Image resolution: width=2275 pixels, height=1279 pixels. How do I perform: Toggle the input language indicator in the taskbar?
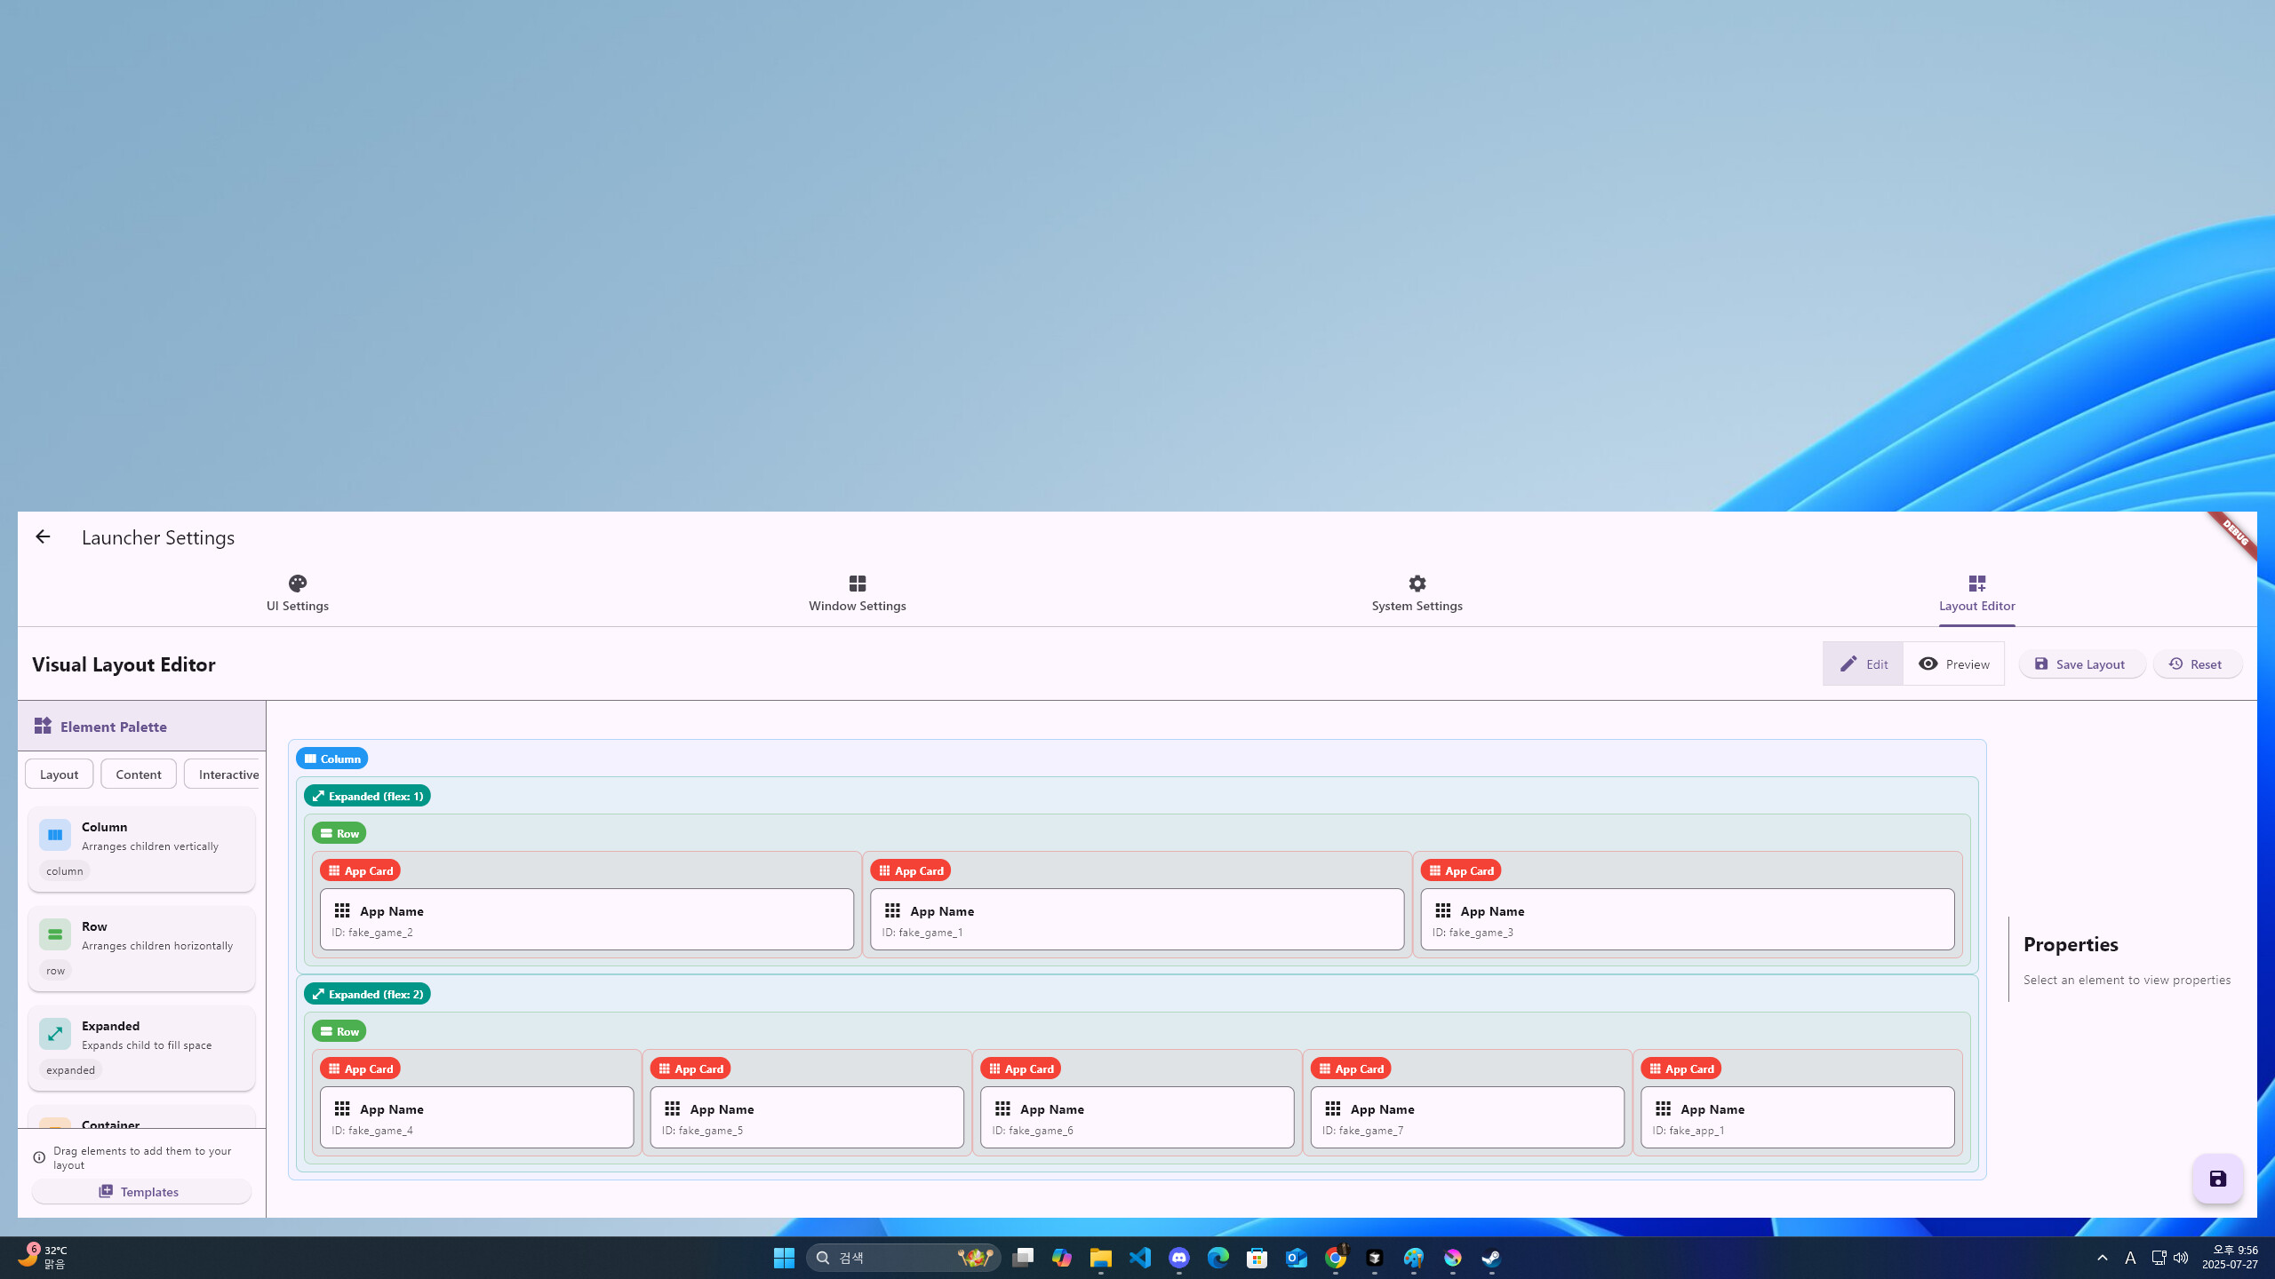pos(2130,1257)
